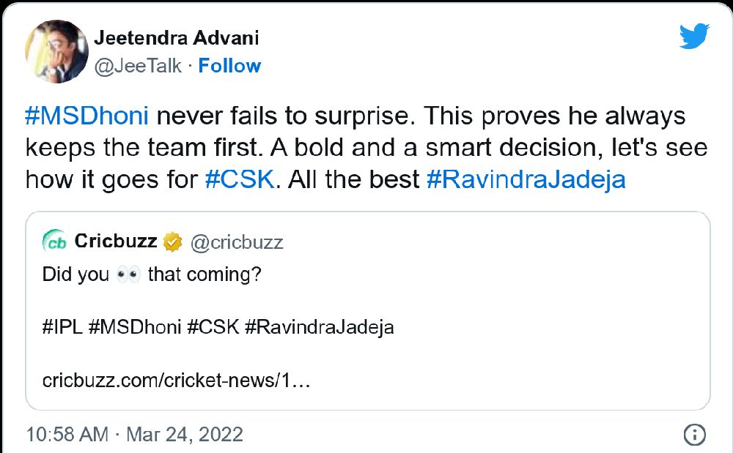Open the #RavindraJadeja hashtag in main tweet
The image size is (733, 453).
coord(526,179)
